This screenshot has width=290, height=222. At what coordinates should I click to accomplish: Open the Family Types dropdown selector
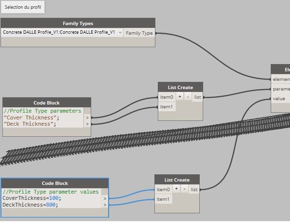click(62, 33)
